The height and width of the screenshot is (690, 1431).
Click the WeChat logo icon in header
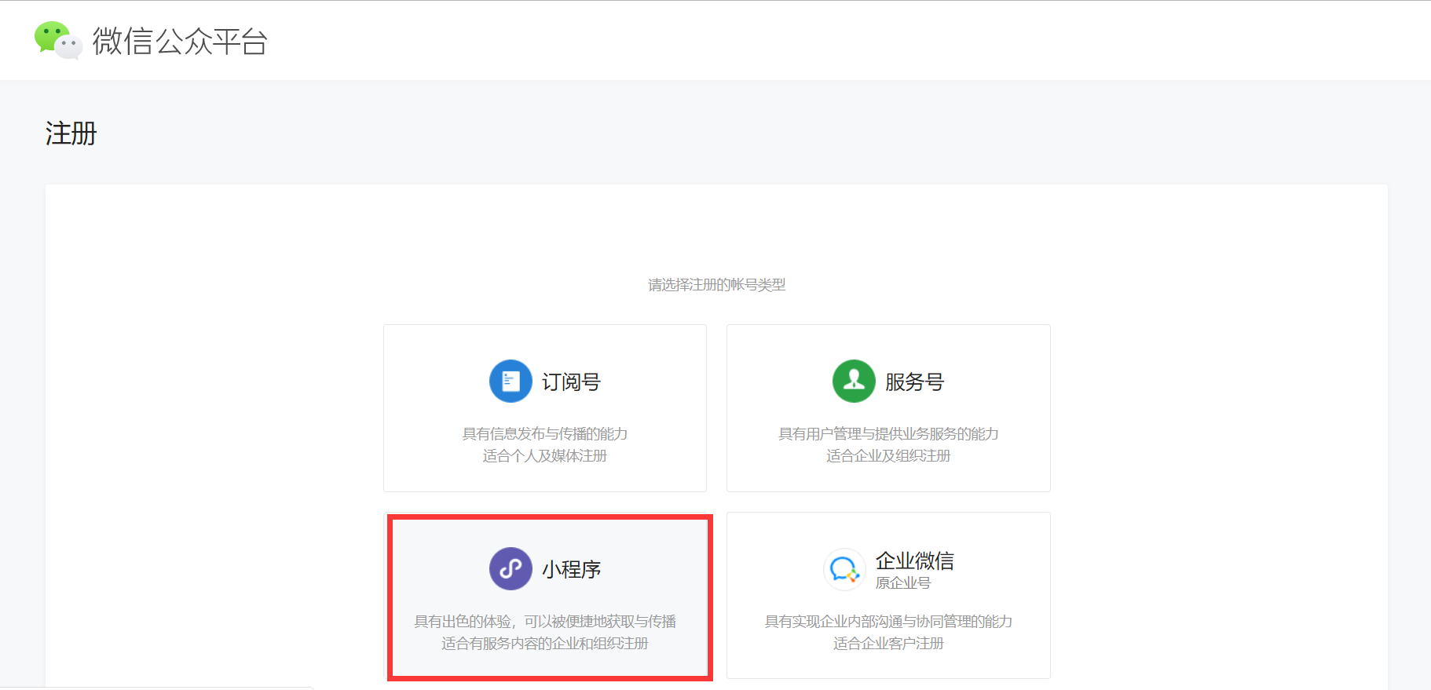pyautogui.click(x=58, y=40)
